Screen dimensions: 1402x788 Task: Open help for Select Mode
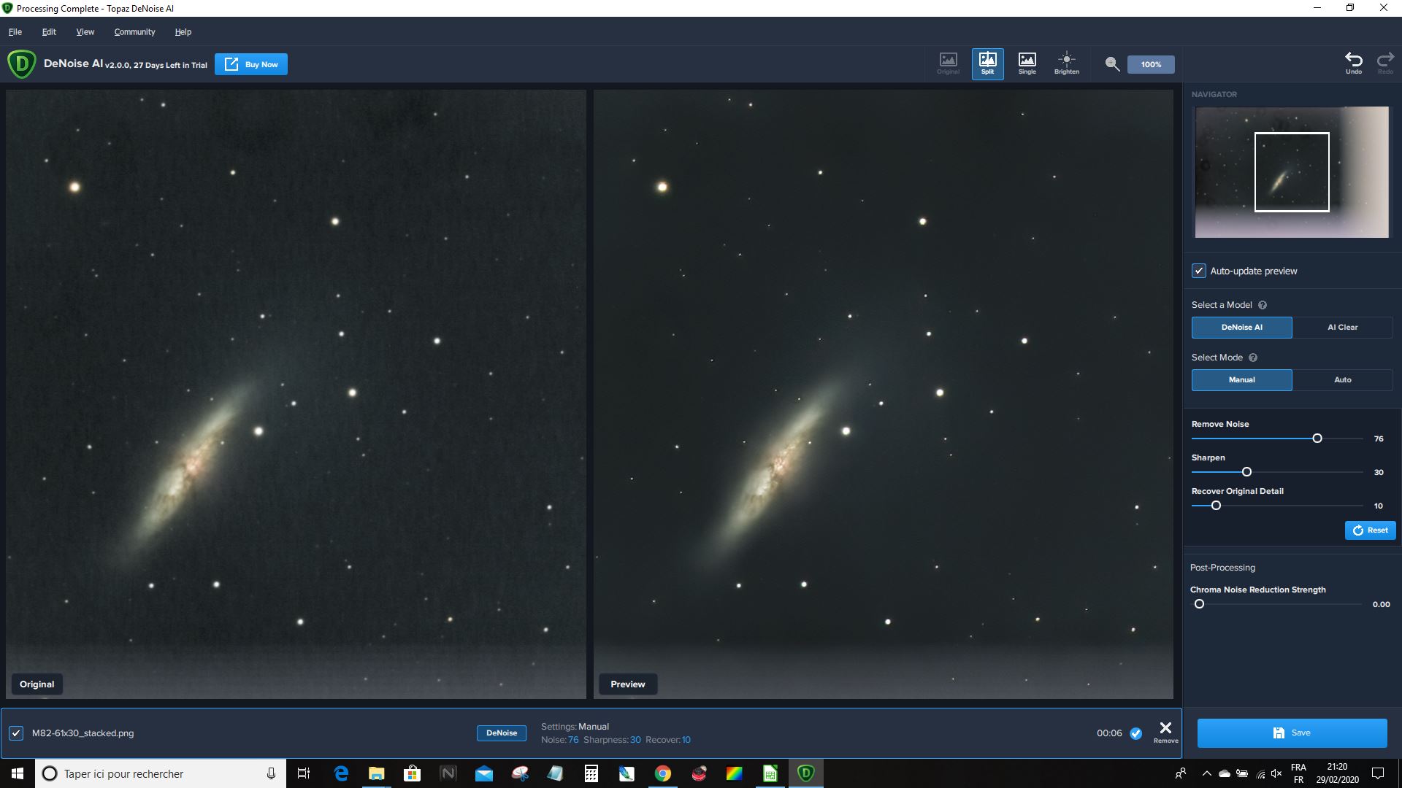[1253, 358]
